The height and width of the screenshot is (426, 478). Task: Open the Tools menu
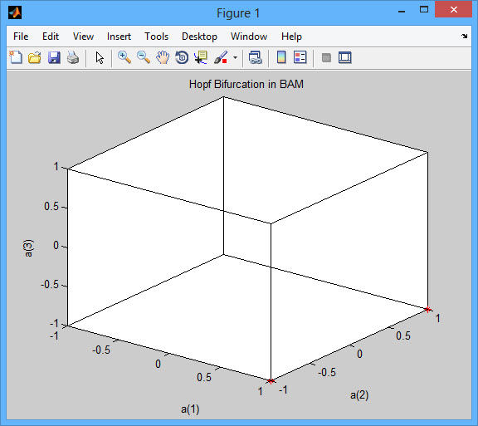[156, 37]
